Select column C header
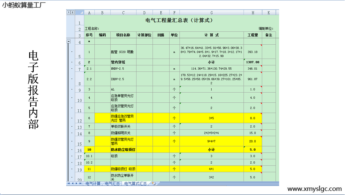The height and width of the screenshot is (195, 345). pos(123,12)
